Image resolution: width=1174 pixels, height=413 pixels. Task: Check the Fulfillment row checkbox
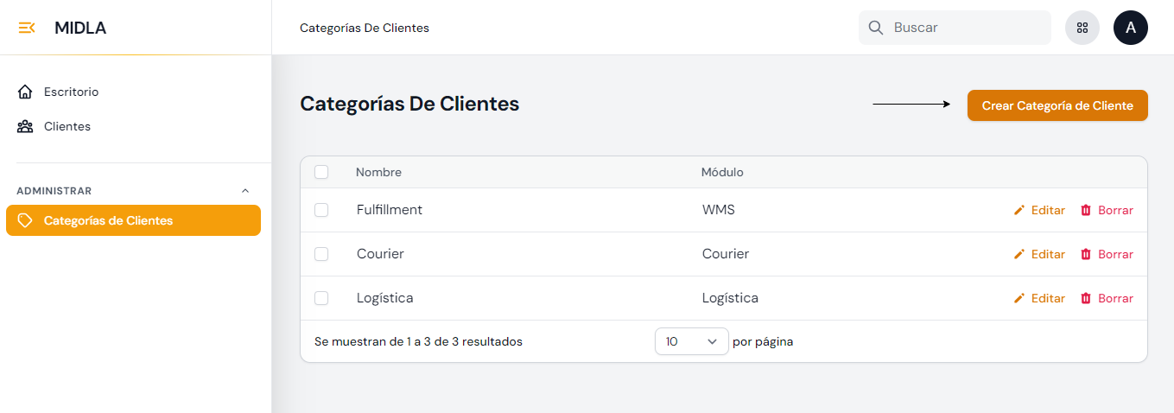(x=321, y=210)
